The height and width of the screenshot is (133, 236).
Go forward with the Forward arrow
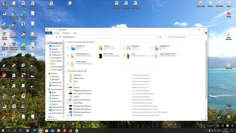pos(51,37)
